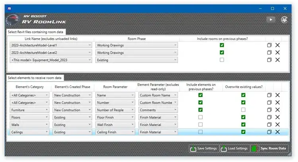Click the Element's Category column header
Screen dimensions: 298x162
click(x=29, y=87)
